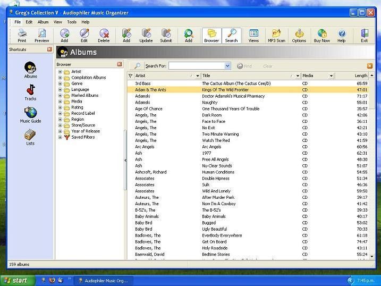
Task: Click the Clear button
Action: coord(268,66)
